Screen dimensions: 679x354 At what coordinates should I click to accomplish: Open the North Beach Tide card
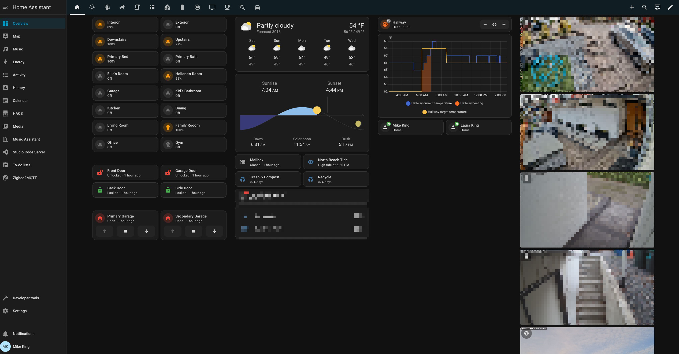click(x=336, y=162)
